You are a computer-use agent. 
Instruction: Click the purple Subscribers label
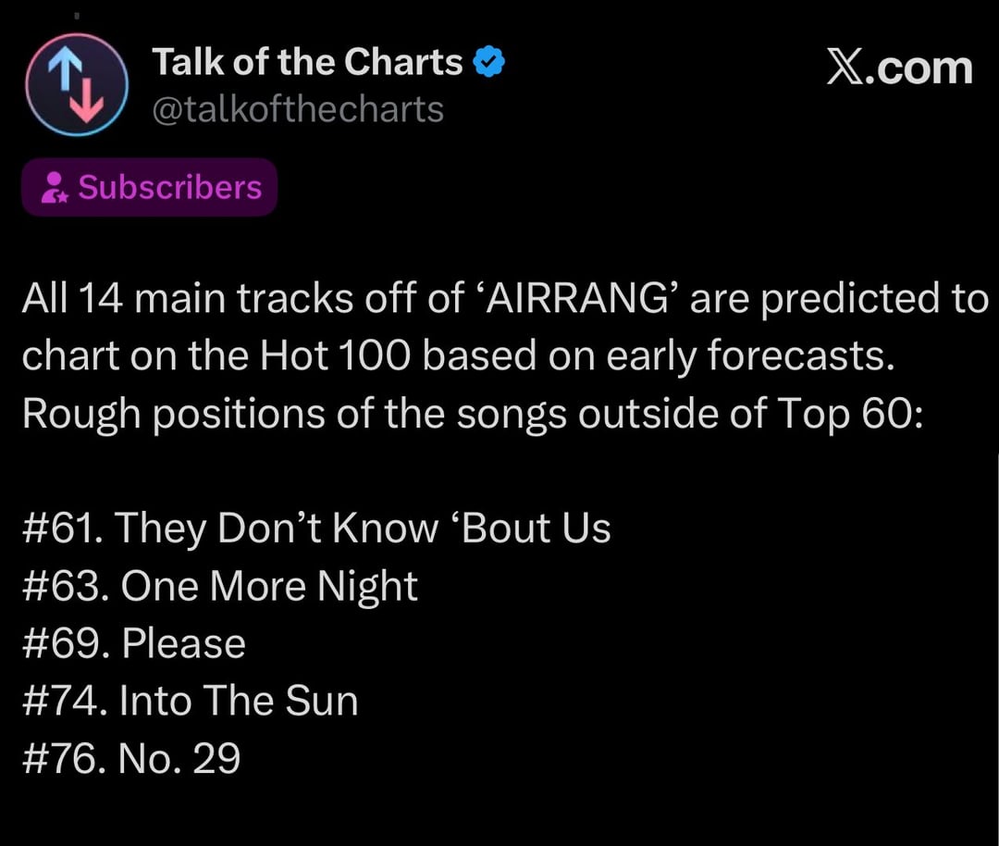[170, 187]
